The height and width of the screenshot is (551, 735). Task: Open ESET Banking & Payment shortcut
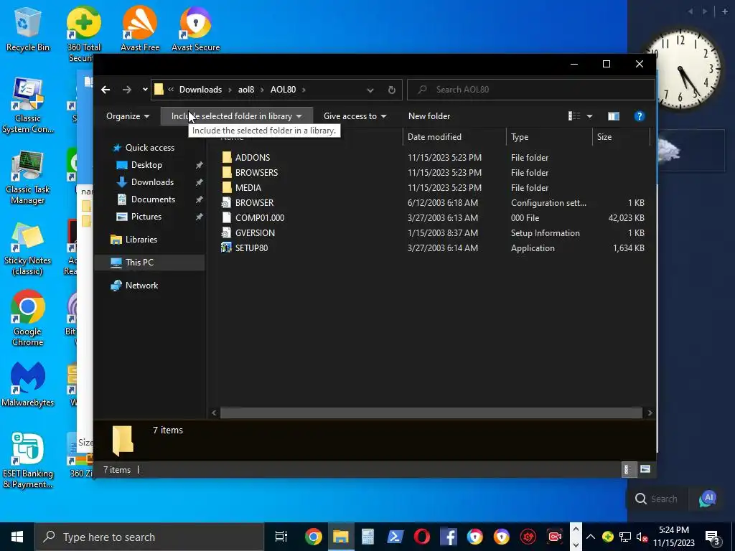pos(27,461)
